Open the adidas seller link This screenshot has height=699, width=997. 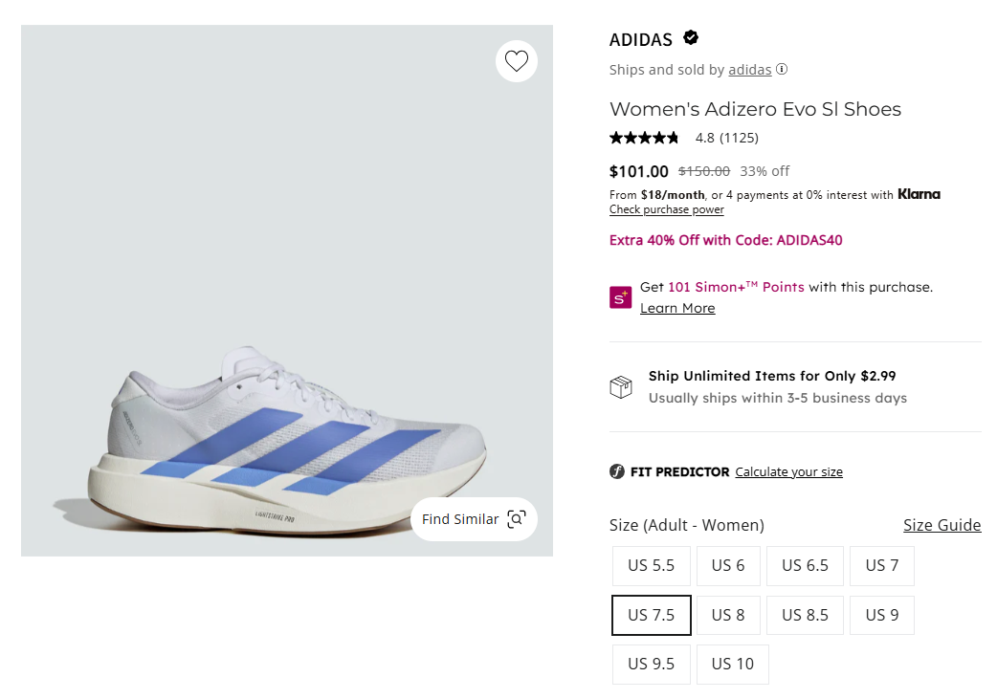(749, 69)
